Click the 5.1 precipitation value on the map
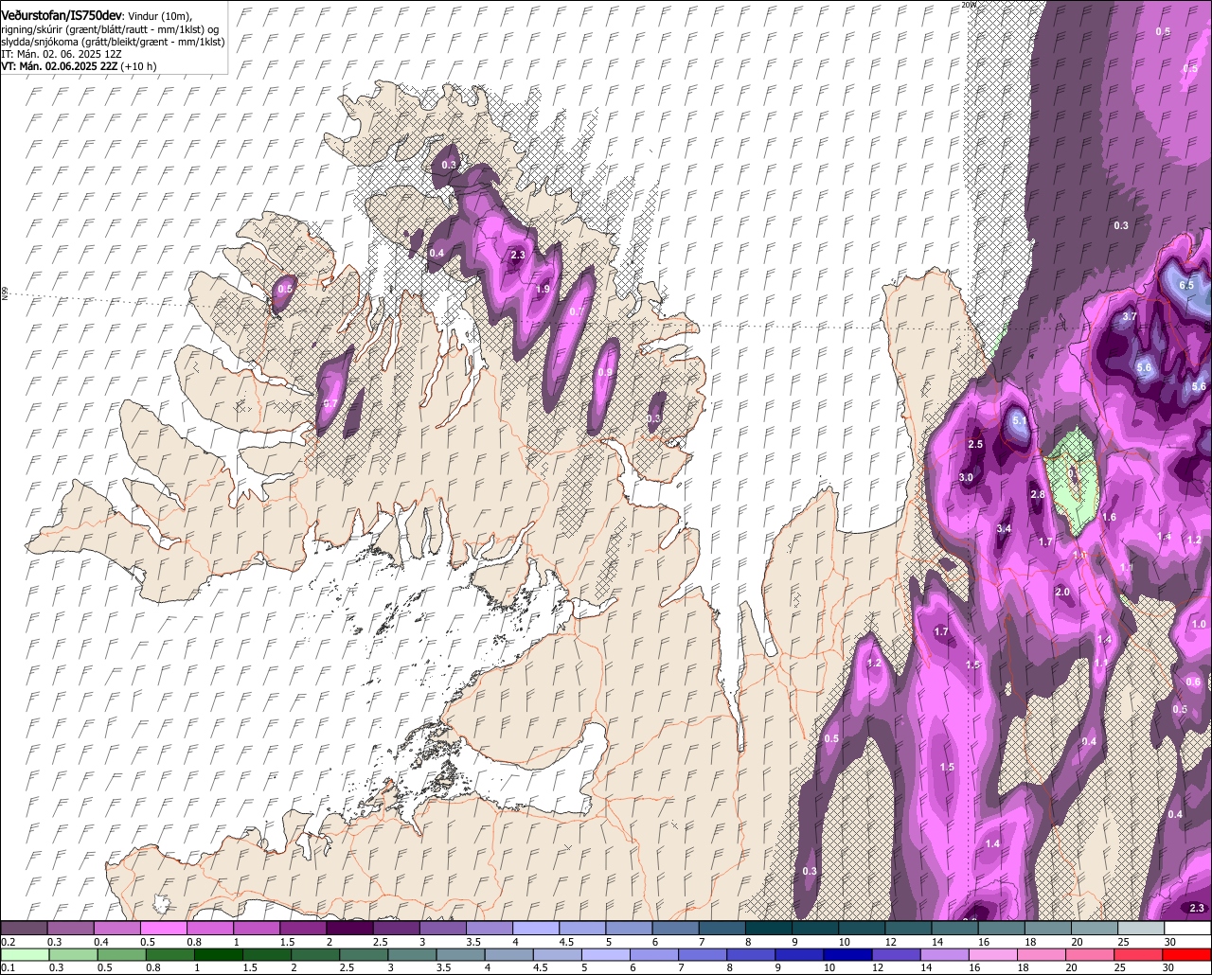The width and height of the screenshot is (1212, 975). click(x=1020, y=420)
